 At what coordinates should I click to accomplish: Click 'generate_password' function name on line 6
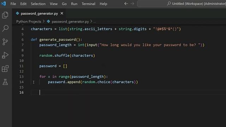tap(58, 40)
